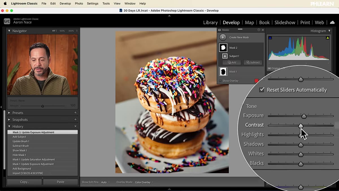This screenshot has height=191, width=339.
Task: Click the red overlay color swatch
Action: (257, 81)
